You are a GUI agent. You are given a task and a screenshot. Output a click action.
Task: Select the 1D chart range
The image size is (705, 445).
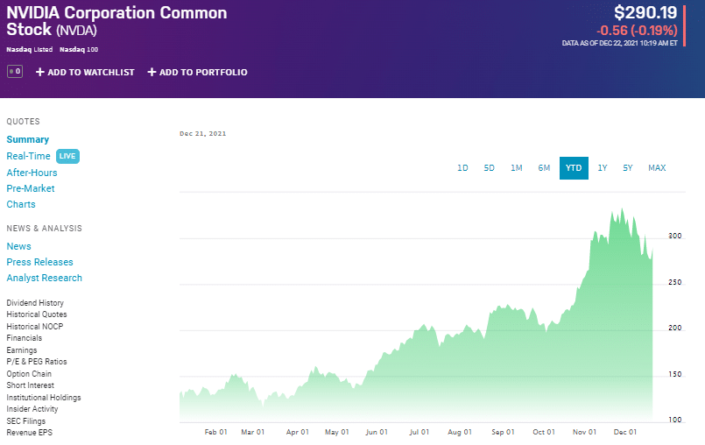pyautogui.click(x=462, y=168)
